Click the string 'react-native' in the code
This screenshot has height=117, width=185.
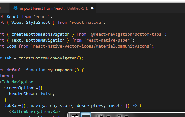[x=86, y=22]
